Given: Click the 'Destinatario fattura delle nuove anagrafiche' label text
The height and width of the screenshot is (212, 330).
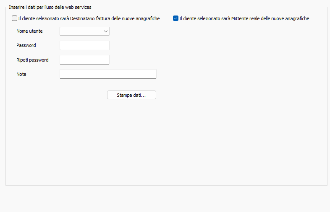Looking at the screenshot, I should (x=89, y=18).
